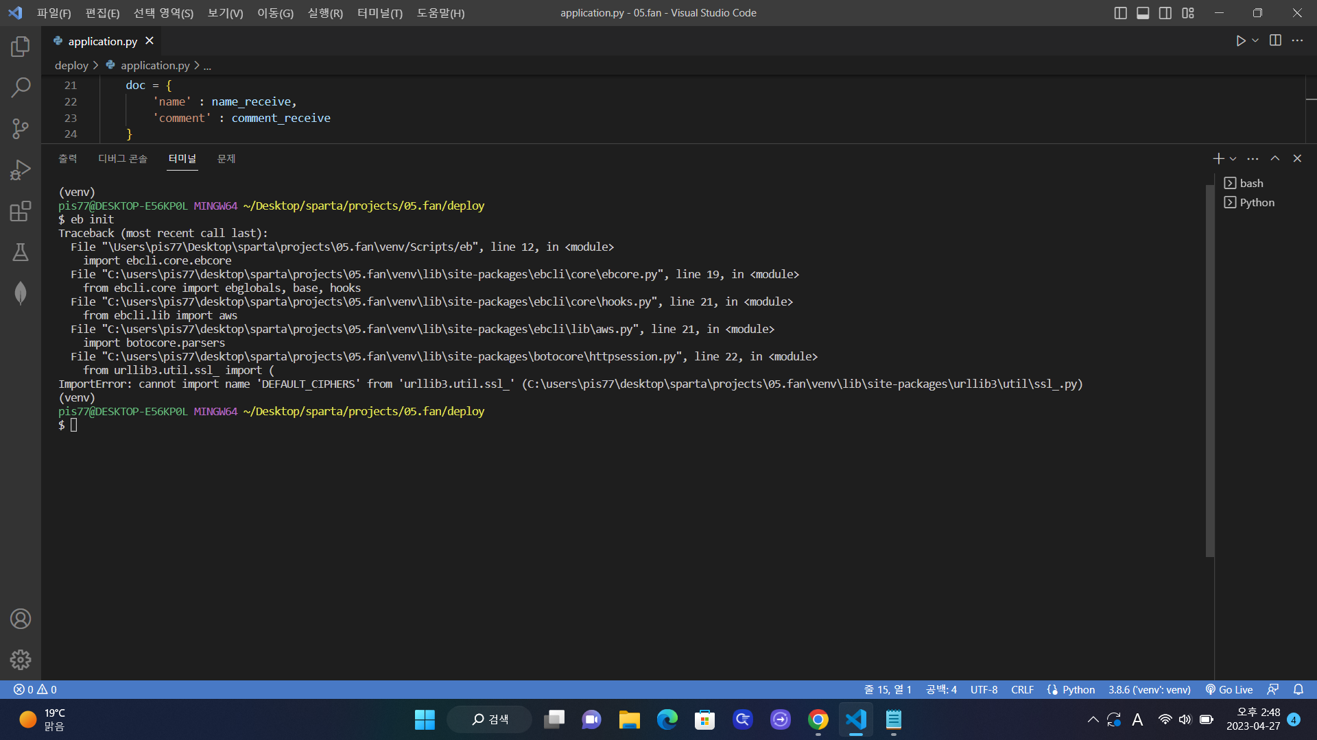1317x740 pixels.
Task: Focus the terminal prompt input cursor
Action: [73, 425]
